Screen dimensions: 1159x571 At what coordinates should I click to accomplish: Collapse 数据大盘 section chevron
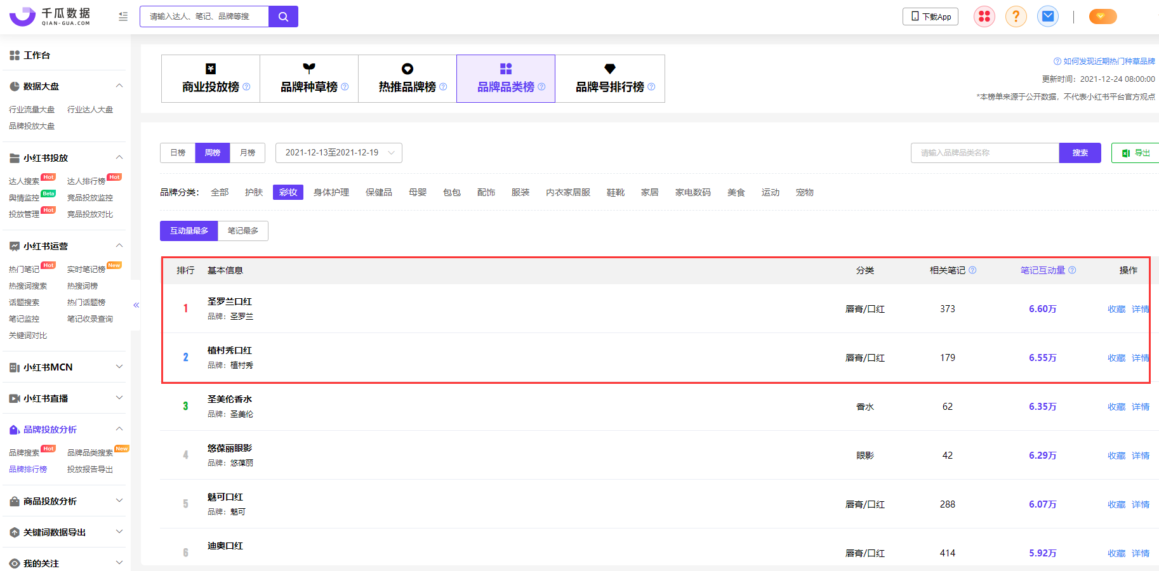point(119,86)
